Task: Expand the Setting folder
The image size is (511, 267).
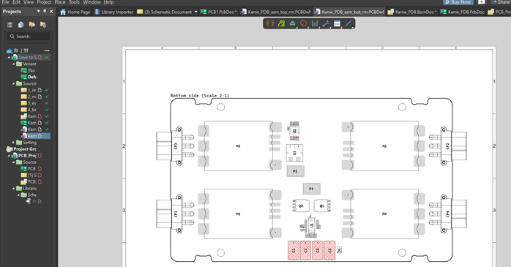Action: point(13,143)
